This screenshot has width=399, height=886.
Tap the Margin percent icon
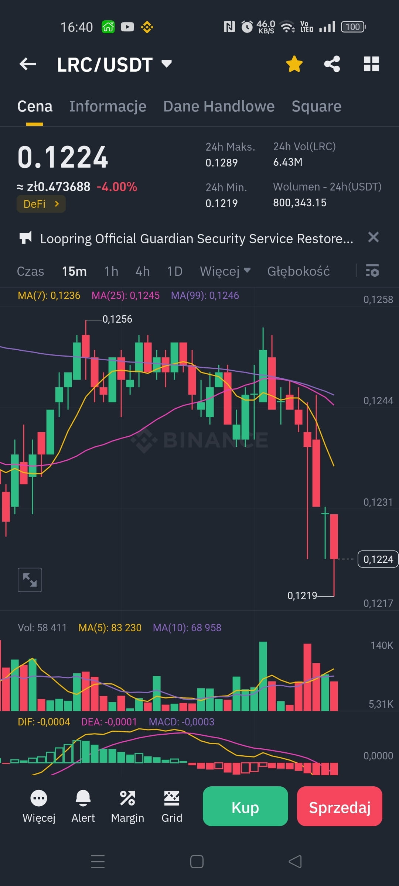pos(127,797)
